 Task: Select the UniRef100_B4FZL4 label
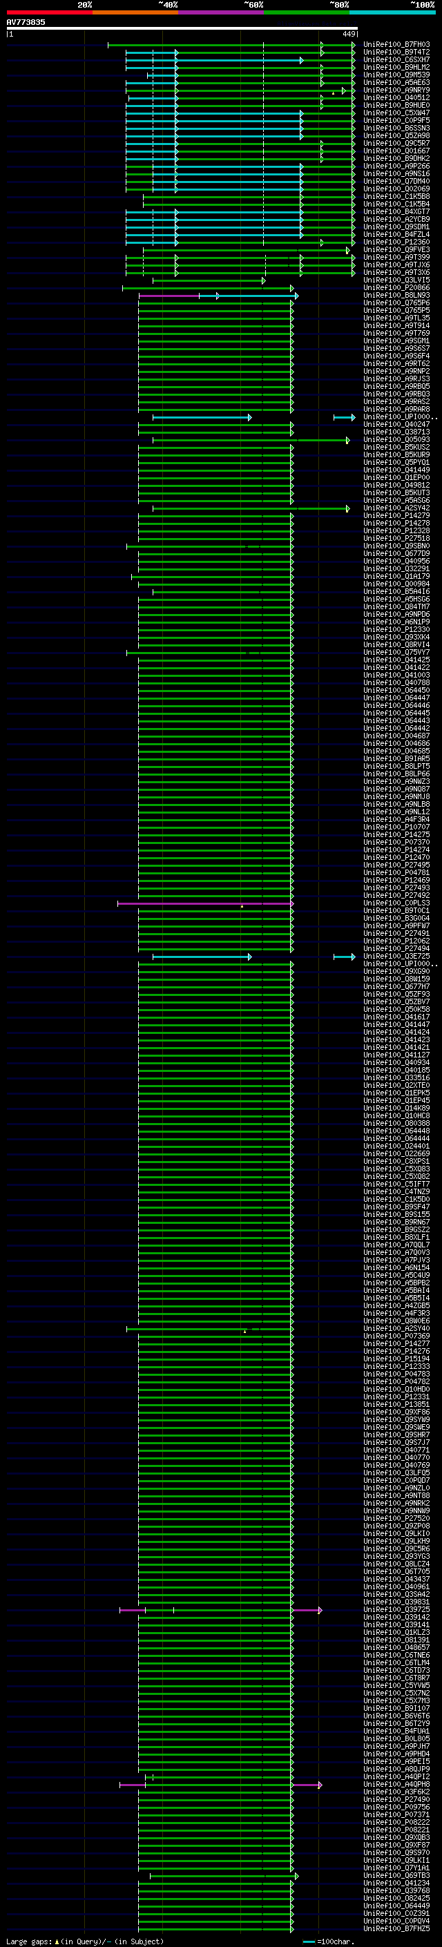[x=396, y=234]
